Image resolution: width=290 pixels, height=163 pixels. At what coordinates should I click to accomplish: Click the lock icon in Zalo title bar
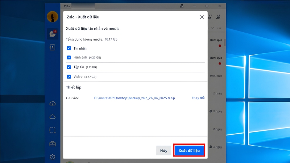point(182,6)
